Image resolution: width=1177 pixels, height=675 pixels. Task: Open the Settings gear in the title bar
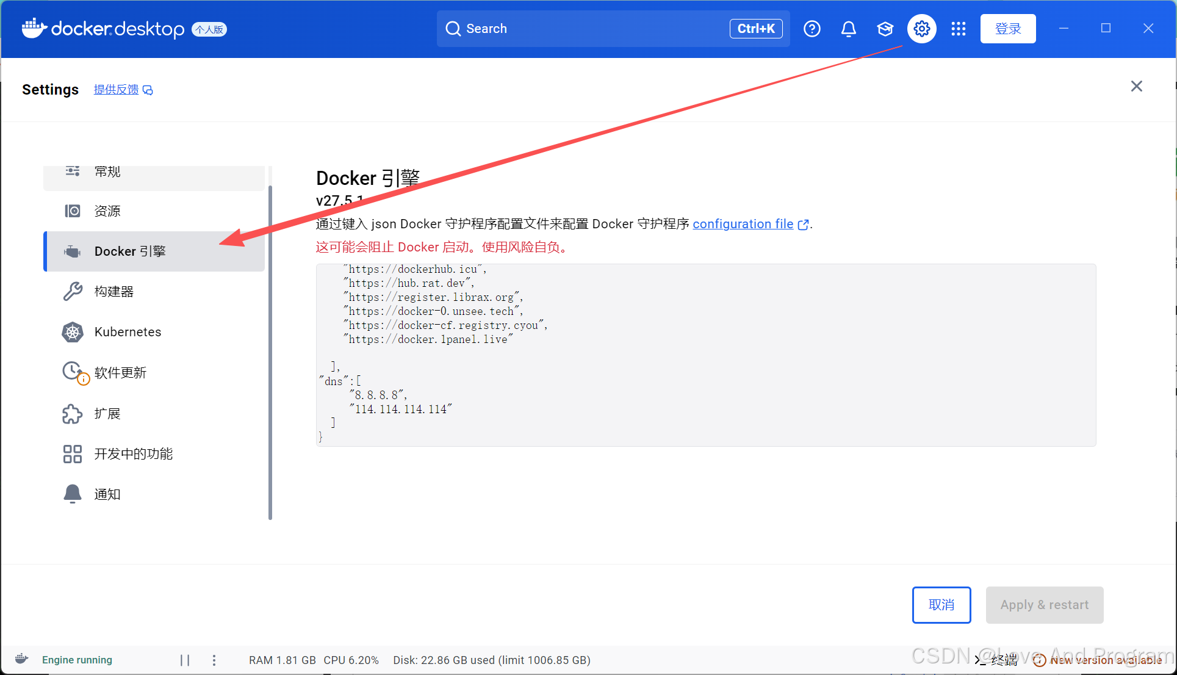(x=921, y=28)
